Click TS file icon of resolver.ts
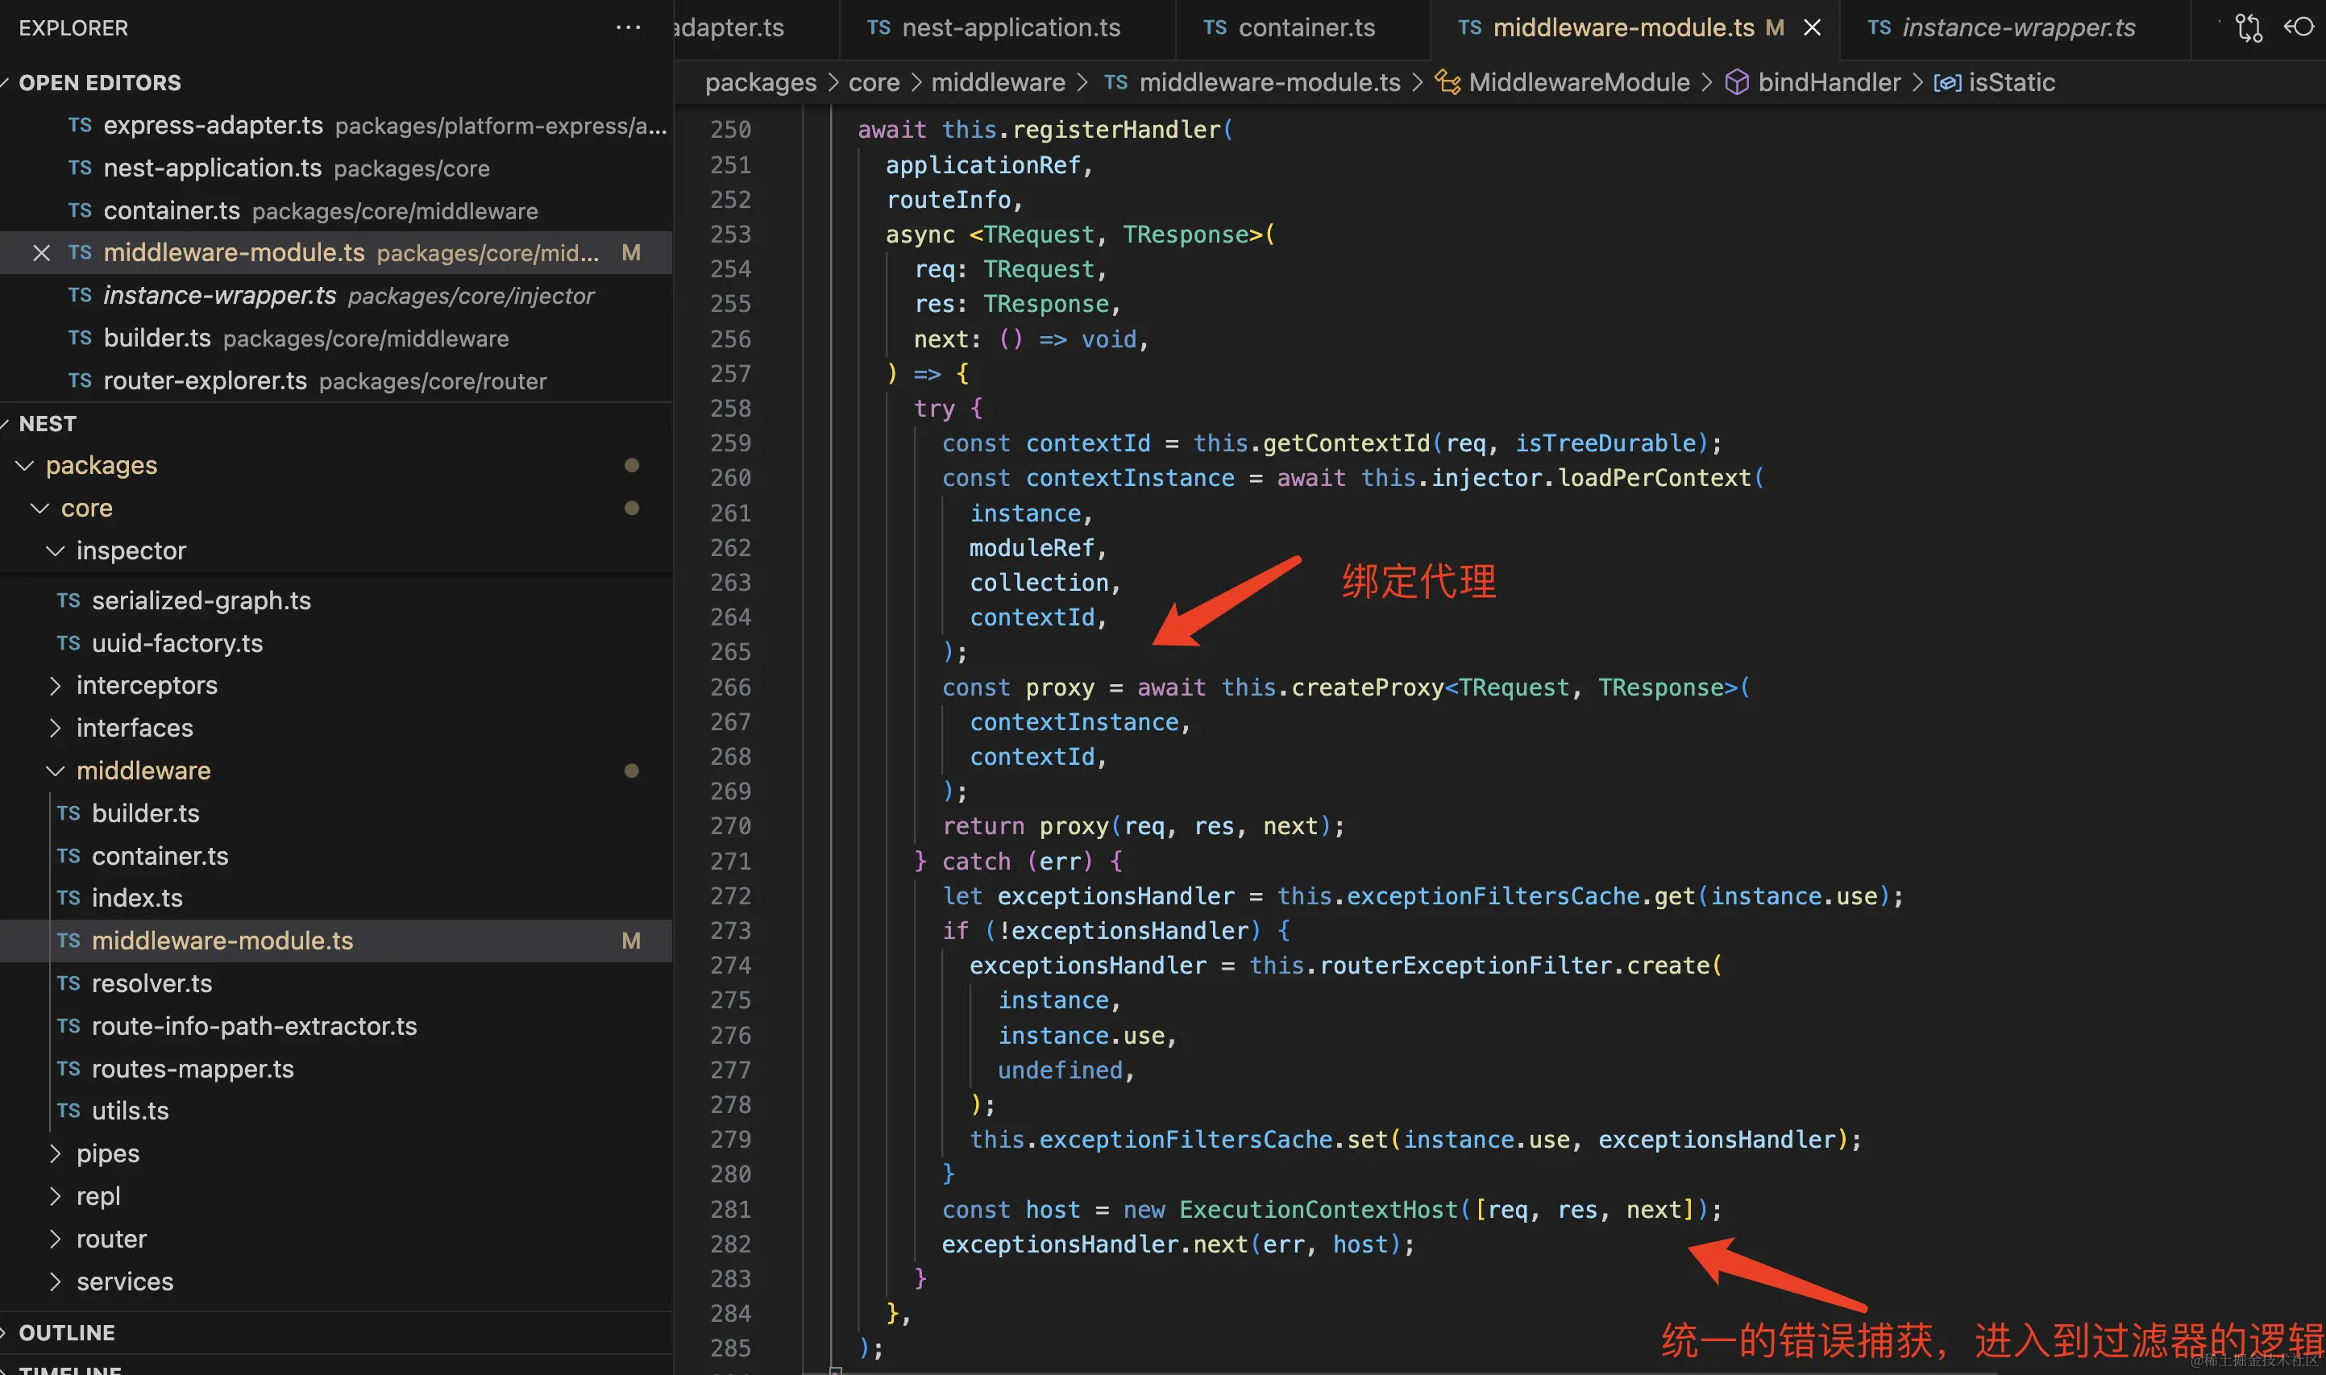The height and width of the screenshot is (1375, 2326). click(69, 983)
